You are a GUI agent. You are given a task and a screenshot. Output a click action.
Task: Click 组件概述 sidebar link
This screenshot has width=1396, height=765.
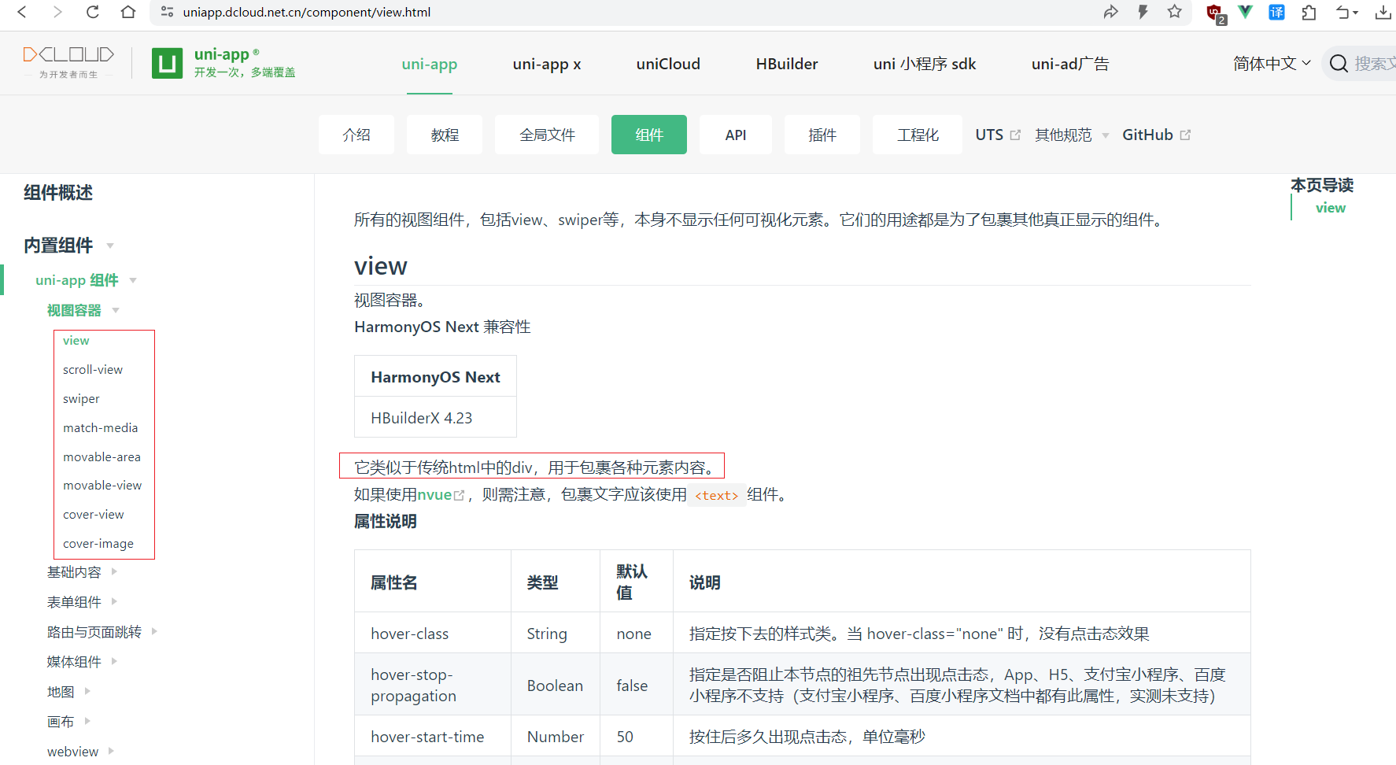58,193
